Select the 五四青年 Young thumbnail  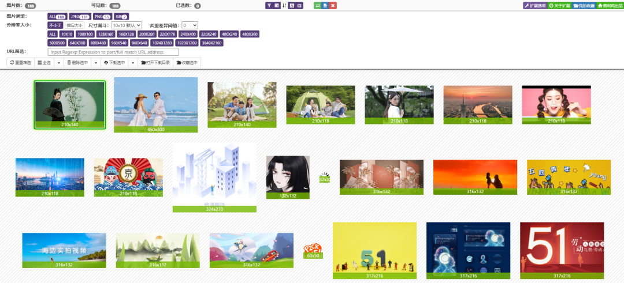click(x=569, y=177)
